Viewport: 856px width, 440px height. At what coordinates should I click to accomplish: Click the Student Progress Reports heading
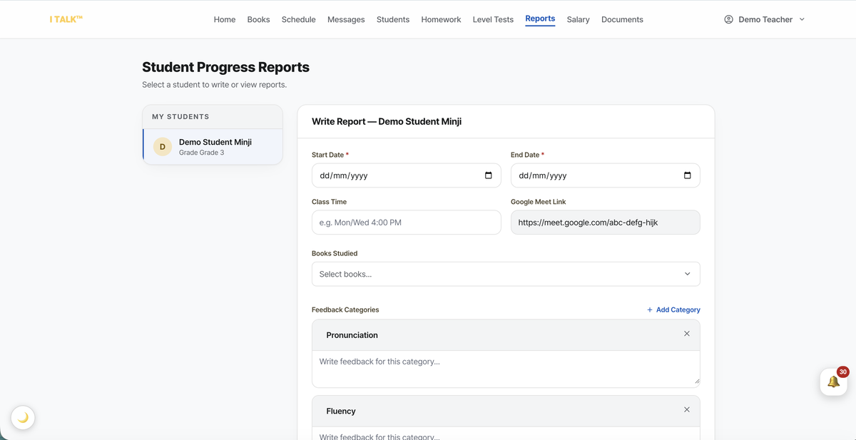(225, 67)
